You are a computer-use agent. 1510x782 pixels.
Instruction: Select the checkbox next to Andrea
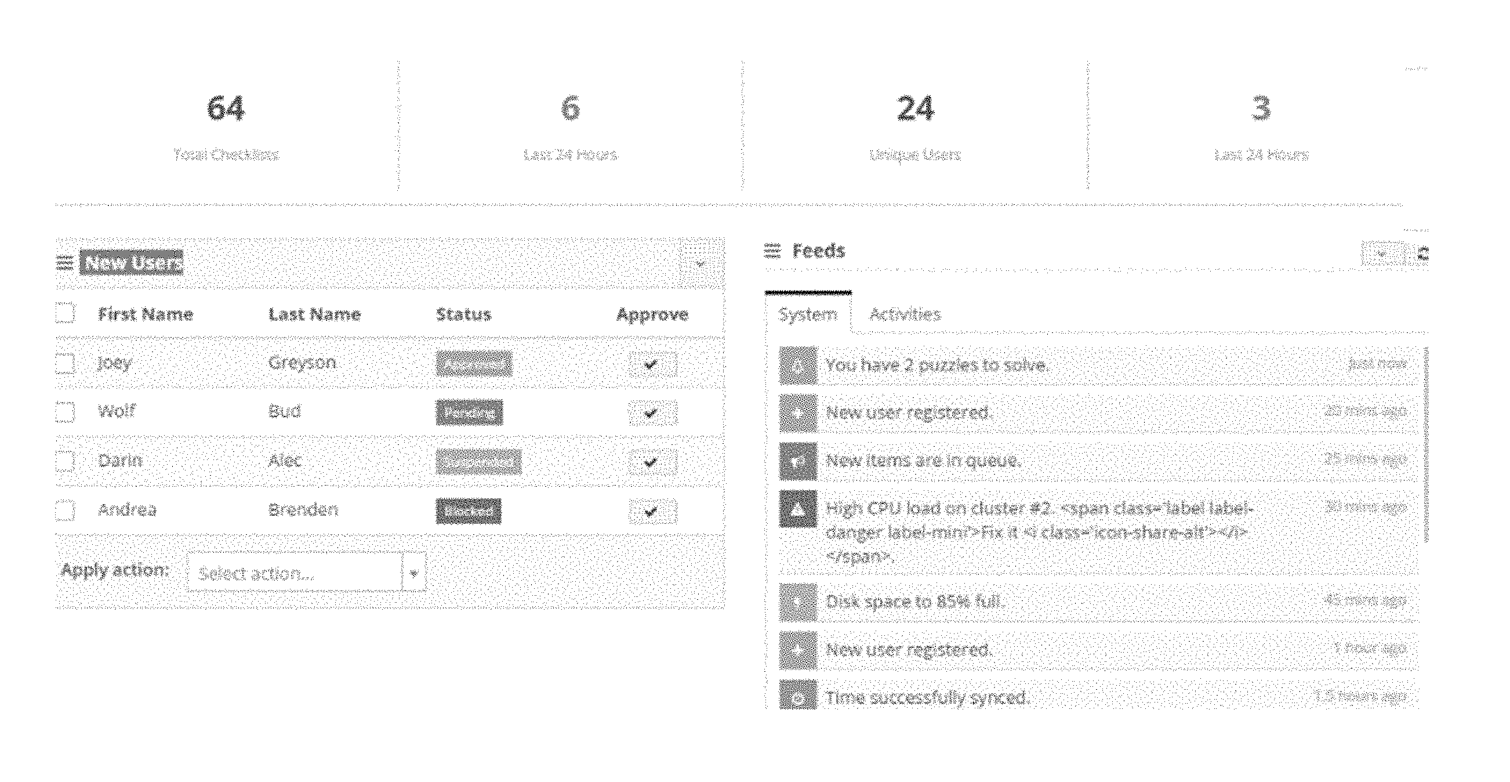65,510
